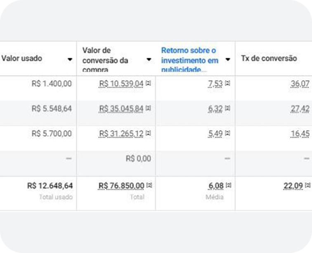The height and width of the screenshot is (253, 312).
Task: Select the R$ 12.648,64 total used cell
Action: [50, 186]
